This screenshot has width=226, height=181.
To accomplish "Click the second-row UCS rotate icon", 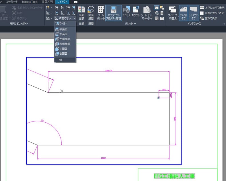I will click(48, 13).
